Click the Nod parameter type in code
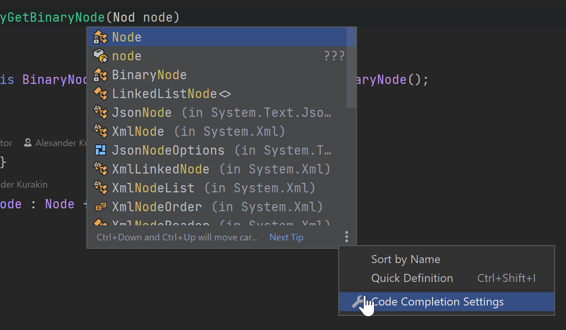 coord(124,18)
